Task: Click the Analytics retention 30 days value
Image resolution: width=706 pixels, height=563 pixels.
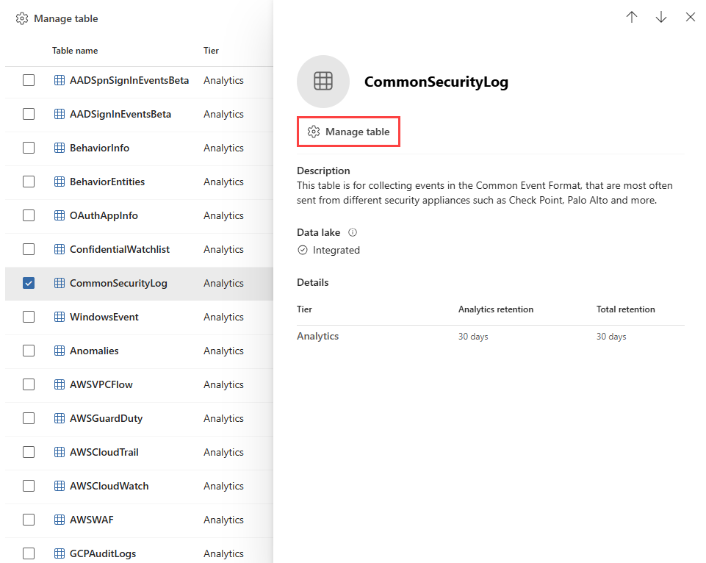Action: [x=473, y=337]
